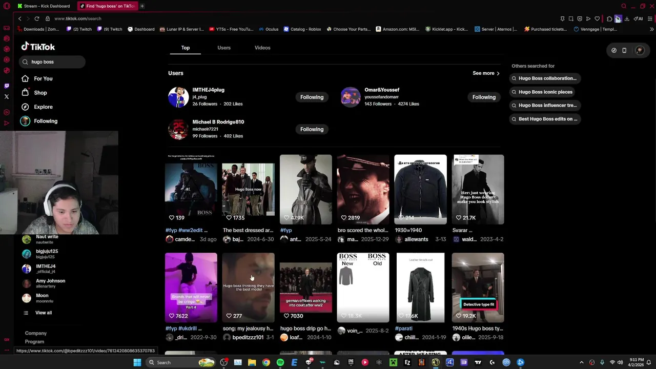The height and width of the screenshot is (369, 656).
Task: Expand the Program footer section
Action: (x=34, y=342)
